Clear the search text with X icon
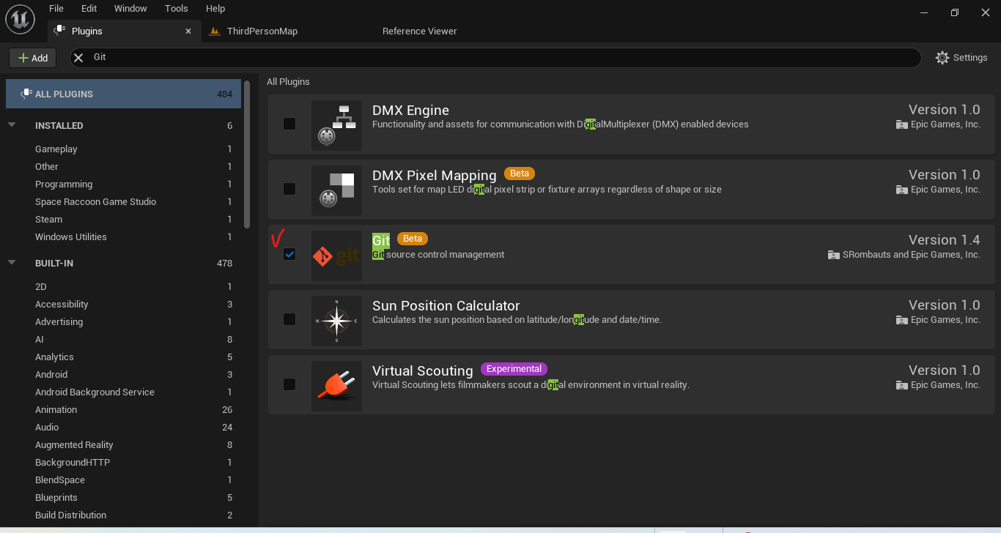The height and width of the screenshot is (533, 1001). click(x=78, y=57)
